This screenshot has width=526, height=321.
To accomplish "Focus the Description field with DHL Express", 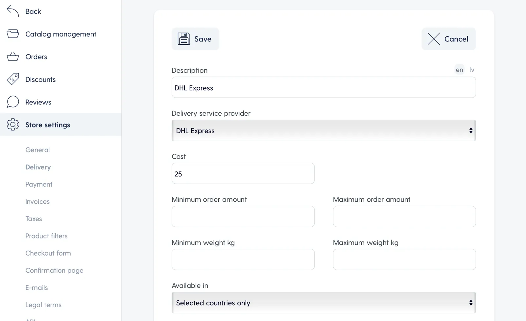I will [324, 87].
